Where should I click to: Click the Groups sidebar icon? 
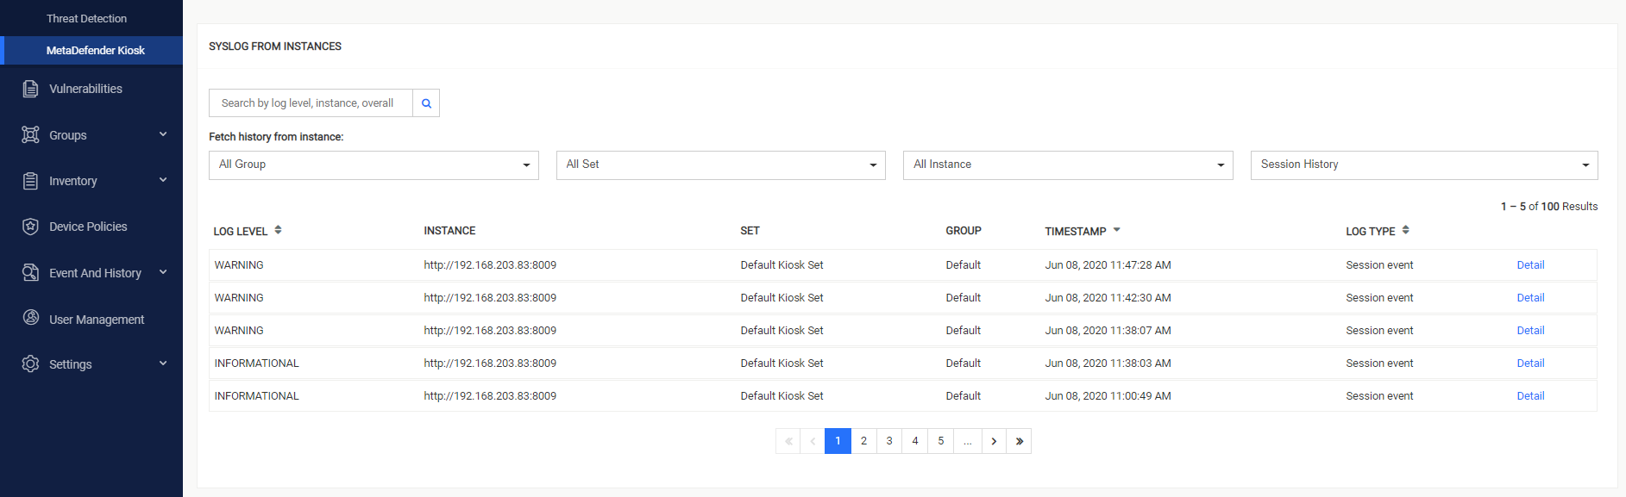tap(30, 135)
